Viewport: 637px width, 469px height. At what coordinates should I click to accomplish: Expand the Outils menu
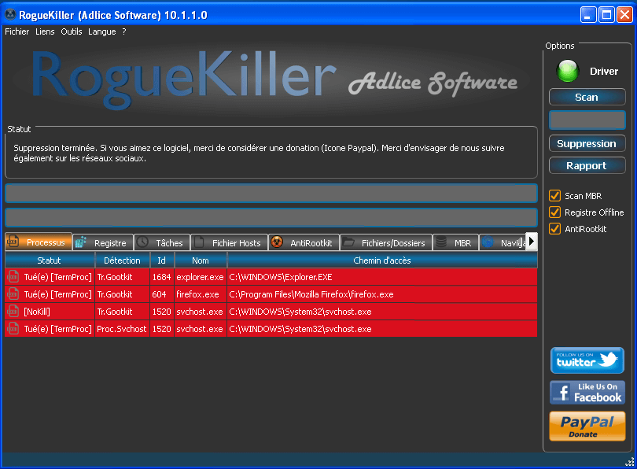coord(71,31)
